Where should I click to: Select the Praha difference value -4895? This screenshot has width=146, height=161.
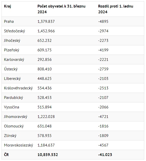pos(103,22)
